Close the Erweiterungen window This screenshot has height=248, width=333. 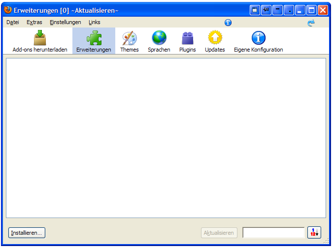pos(323,10)
